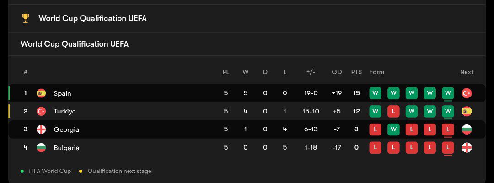Select the Spain team name
494x183 pixels.
pyautogui.click(x=62, y=93)
